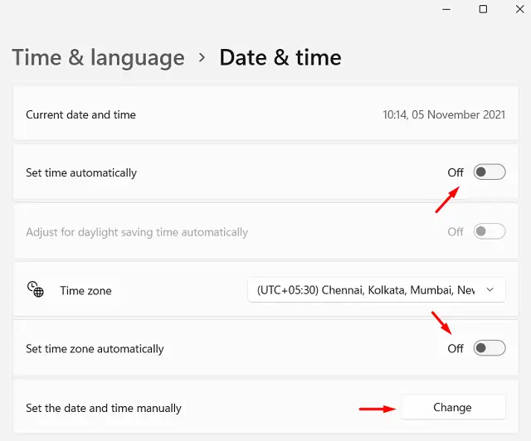Click the Set the date and time manually label

coord(104,408)
